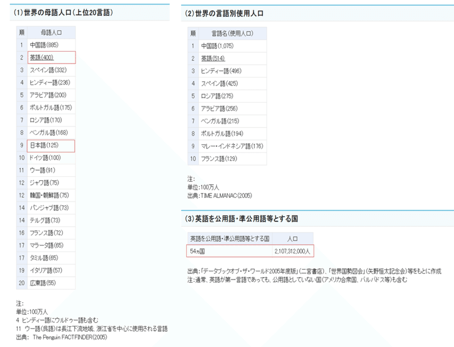Select the ベンガル語(215) cell
Image resolution: width=454 pixels, height=347 pixels.
tap(233, 121)
